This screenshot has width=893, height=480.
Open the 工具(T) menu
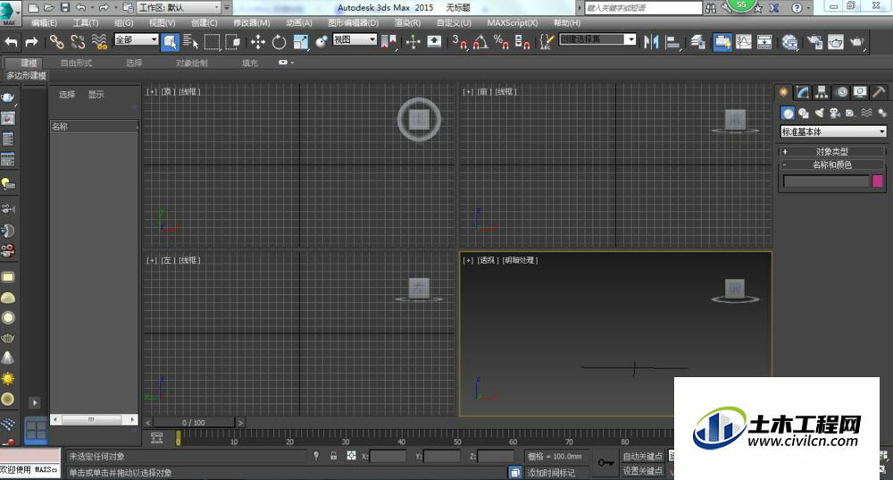coord(86,23)
